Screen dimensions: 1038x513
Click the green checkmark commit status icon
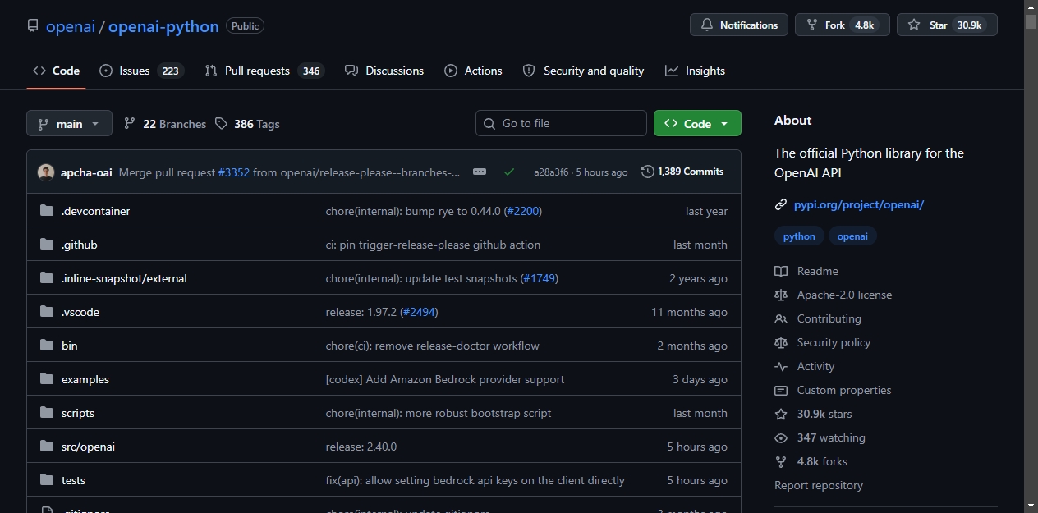[509, 172]
